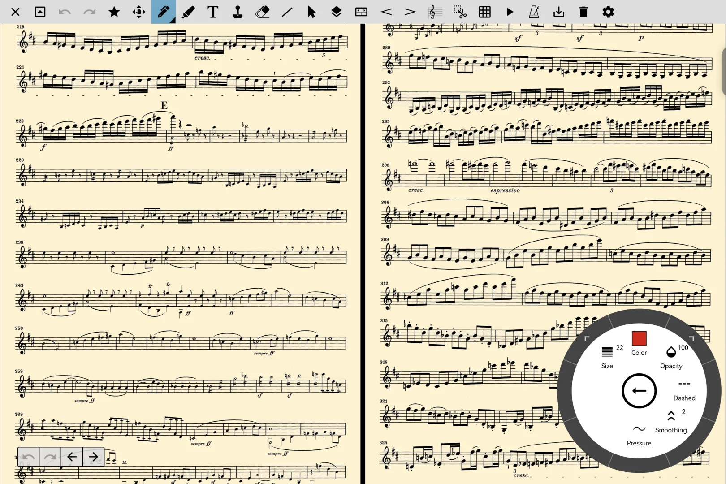Viewport: 726px width, 484px height.
Task: Open the image insert tool
Action: point(40,12)
